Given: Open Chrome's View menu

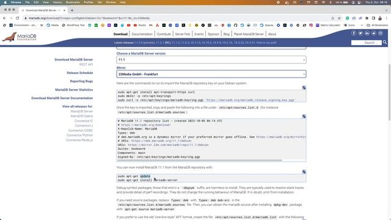Looking at the screenshot, I should [x=46, y=2].
